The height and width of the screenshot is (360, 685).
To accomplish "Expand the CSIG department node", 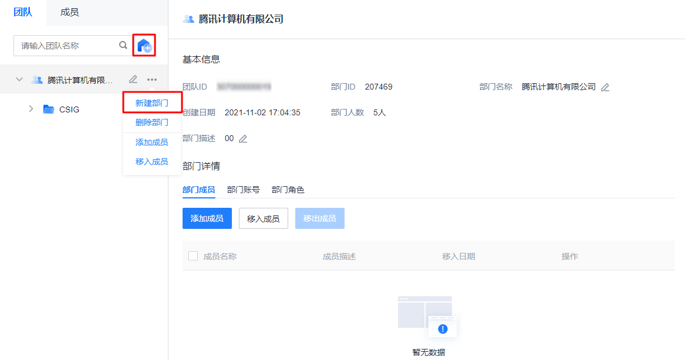I will tap(31, 108).
